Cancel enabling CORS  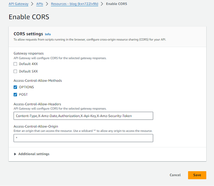click(175, 175)
